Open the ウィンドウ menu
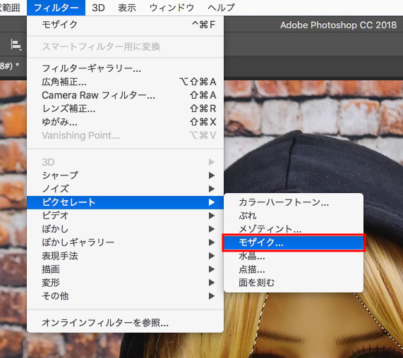Image resolution: width=403 pixels, height=358 pixels. tap(172, 8)
